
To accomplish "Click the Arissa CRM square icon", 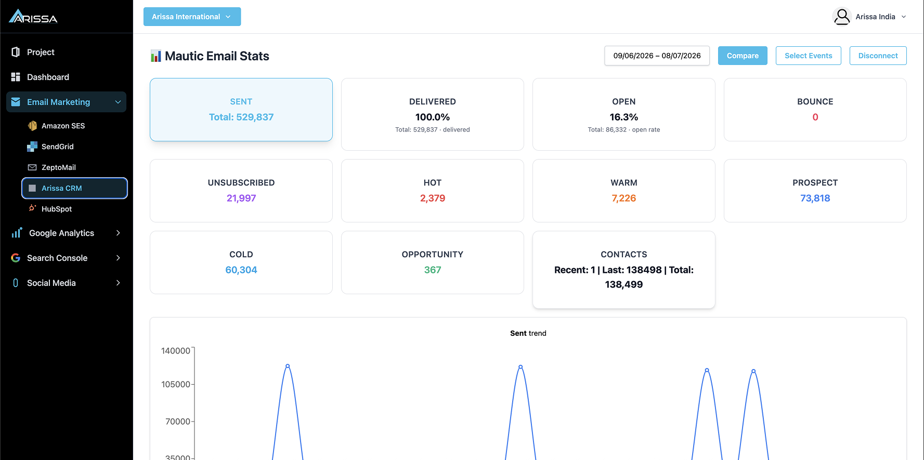I will pos(32,188).
